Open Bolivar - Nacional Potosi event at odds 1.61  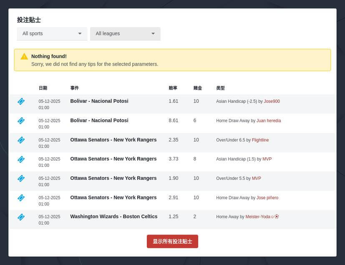coord(99,101)
